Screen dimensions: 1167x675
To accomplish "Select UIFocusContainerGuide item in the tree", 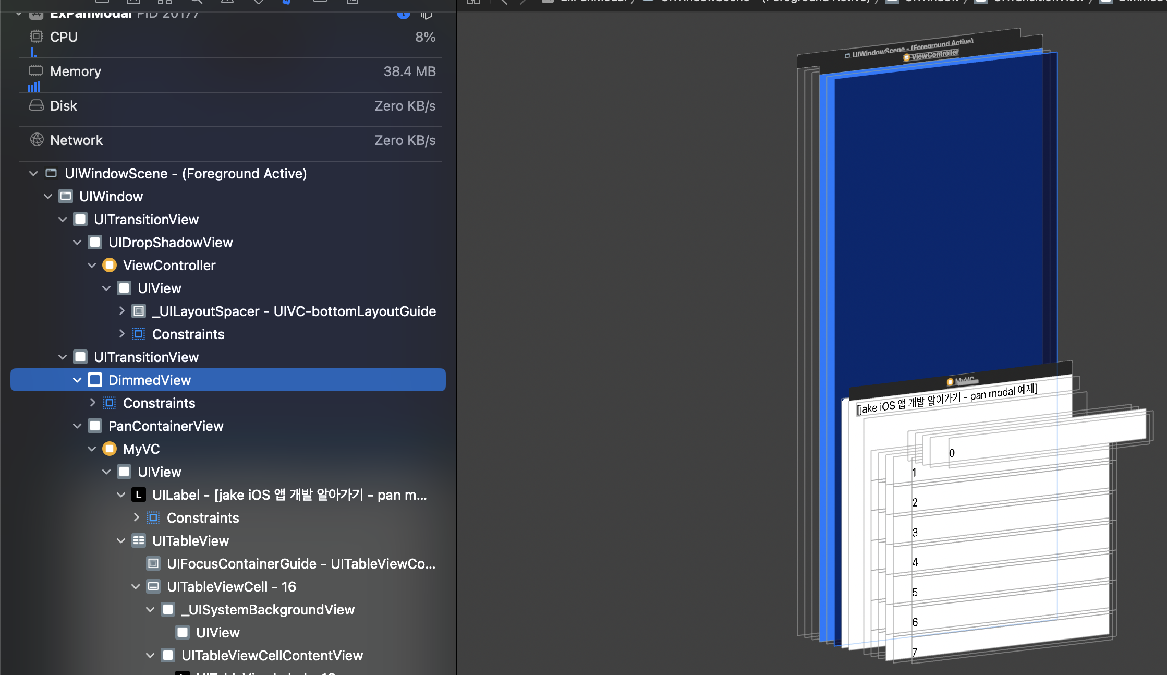I will coord(300,563).
